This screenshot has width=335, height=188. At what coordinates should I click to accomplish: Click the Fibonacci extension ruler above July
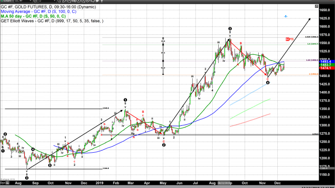pyautogui.click(x=163, y=56)
